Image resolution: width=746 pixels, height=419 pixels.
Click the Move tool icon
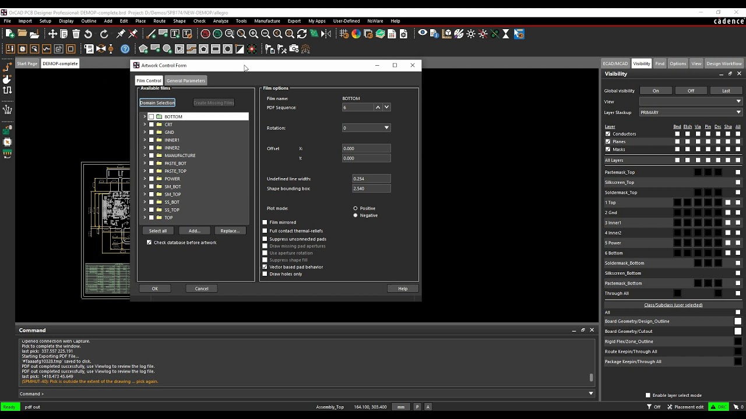pos(52,34)
